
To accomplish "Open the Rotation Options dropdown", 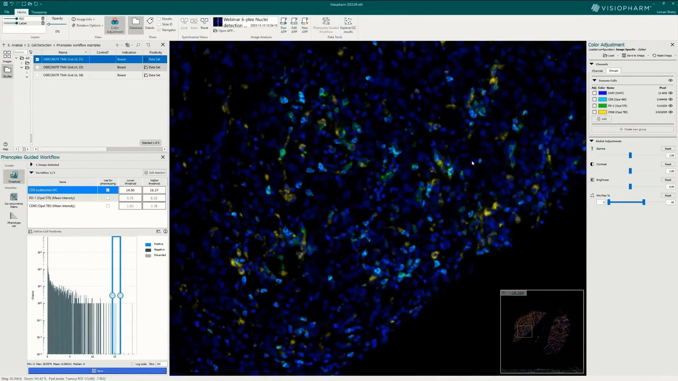I will (88, 25).
